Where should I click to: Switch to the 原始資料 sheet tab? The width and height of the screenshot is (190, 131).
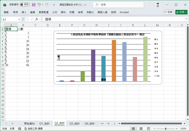coord(29,124)
